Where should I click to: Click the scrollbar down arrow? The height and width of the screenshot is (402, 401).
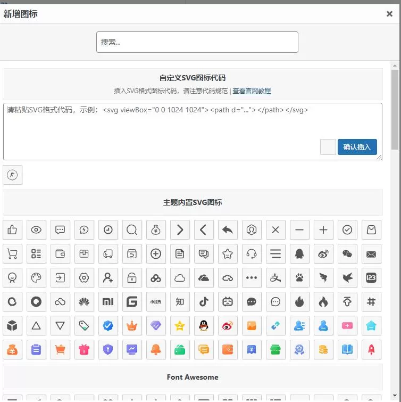coord(395,396)
